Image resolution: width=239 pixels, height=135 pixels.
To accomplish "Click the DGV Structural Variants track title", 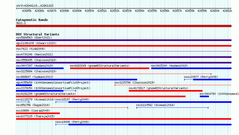I will pos(38,34).
